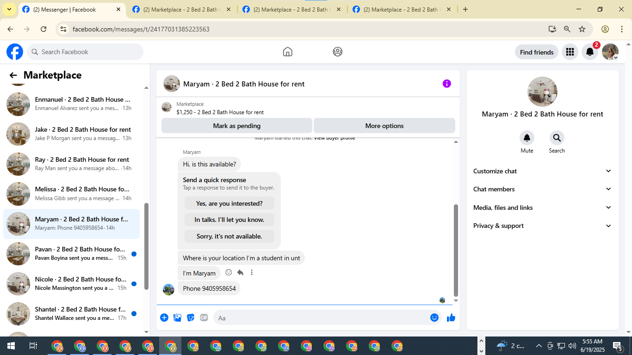The height and width of the screenshot is (355, 632).
Task: React to the "I'm Maryam" message
Action: 229,273
